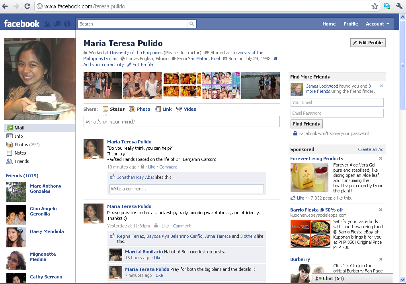The image size is (406, 284).
Task: Open friend requests icon in header
Action: click(x=47, y=24)
